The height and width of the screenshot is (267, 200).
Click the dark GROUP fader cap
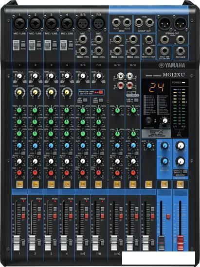(161, 243)
